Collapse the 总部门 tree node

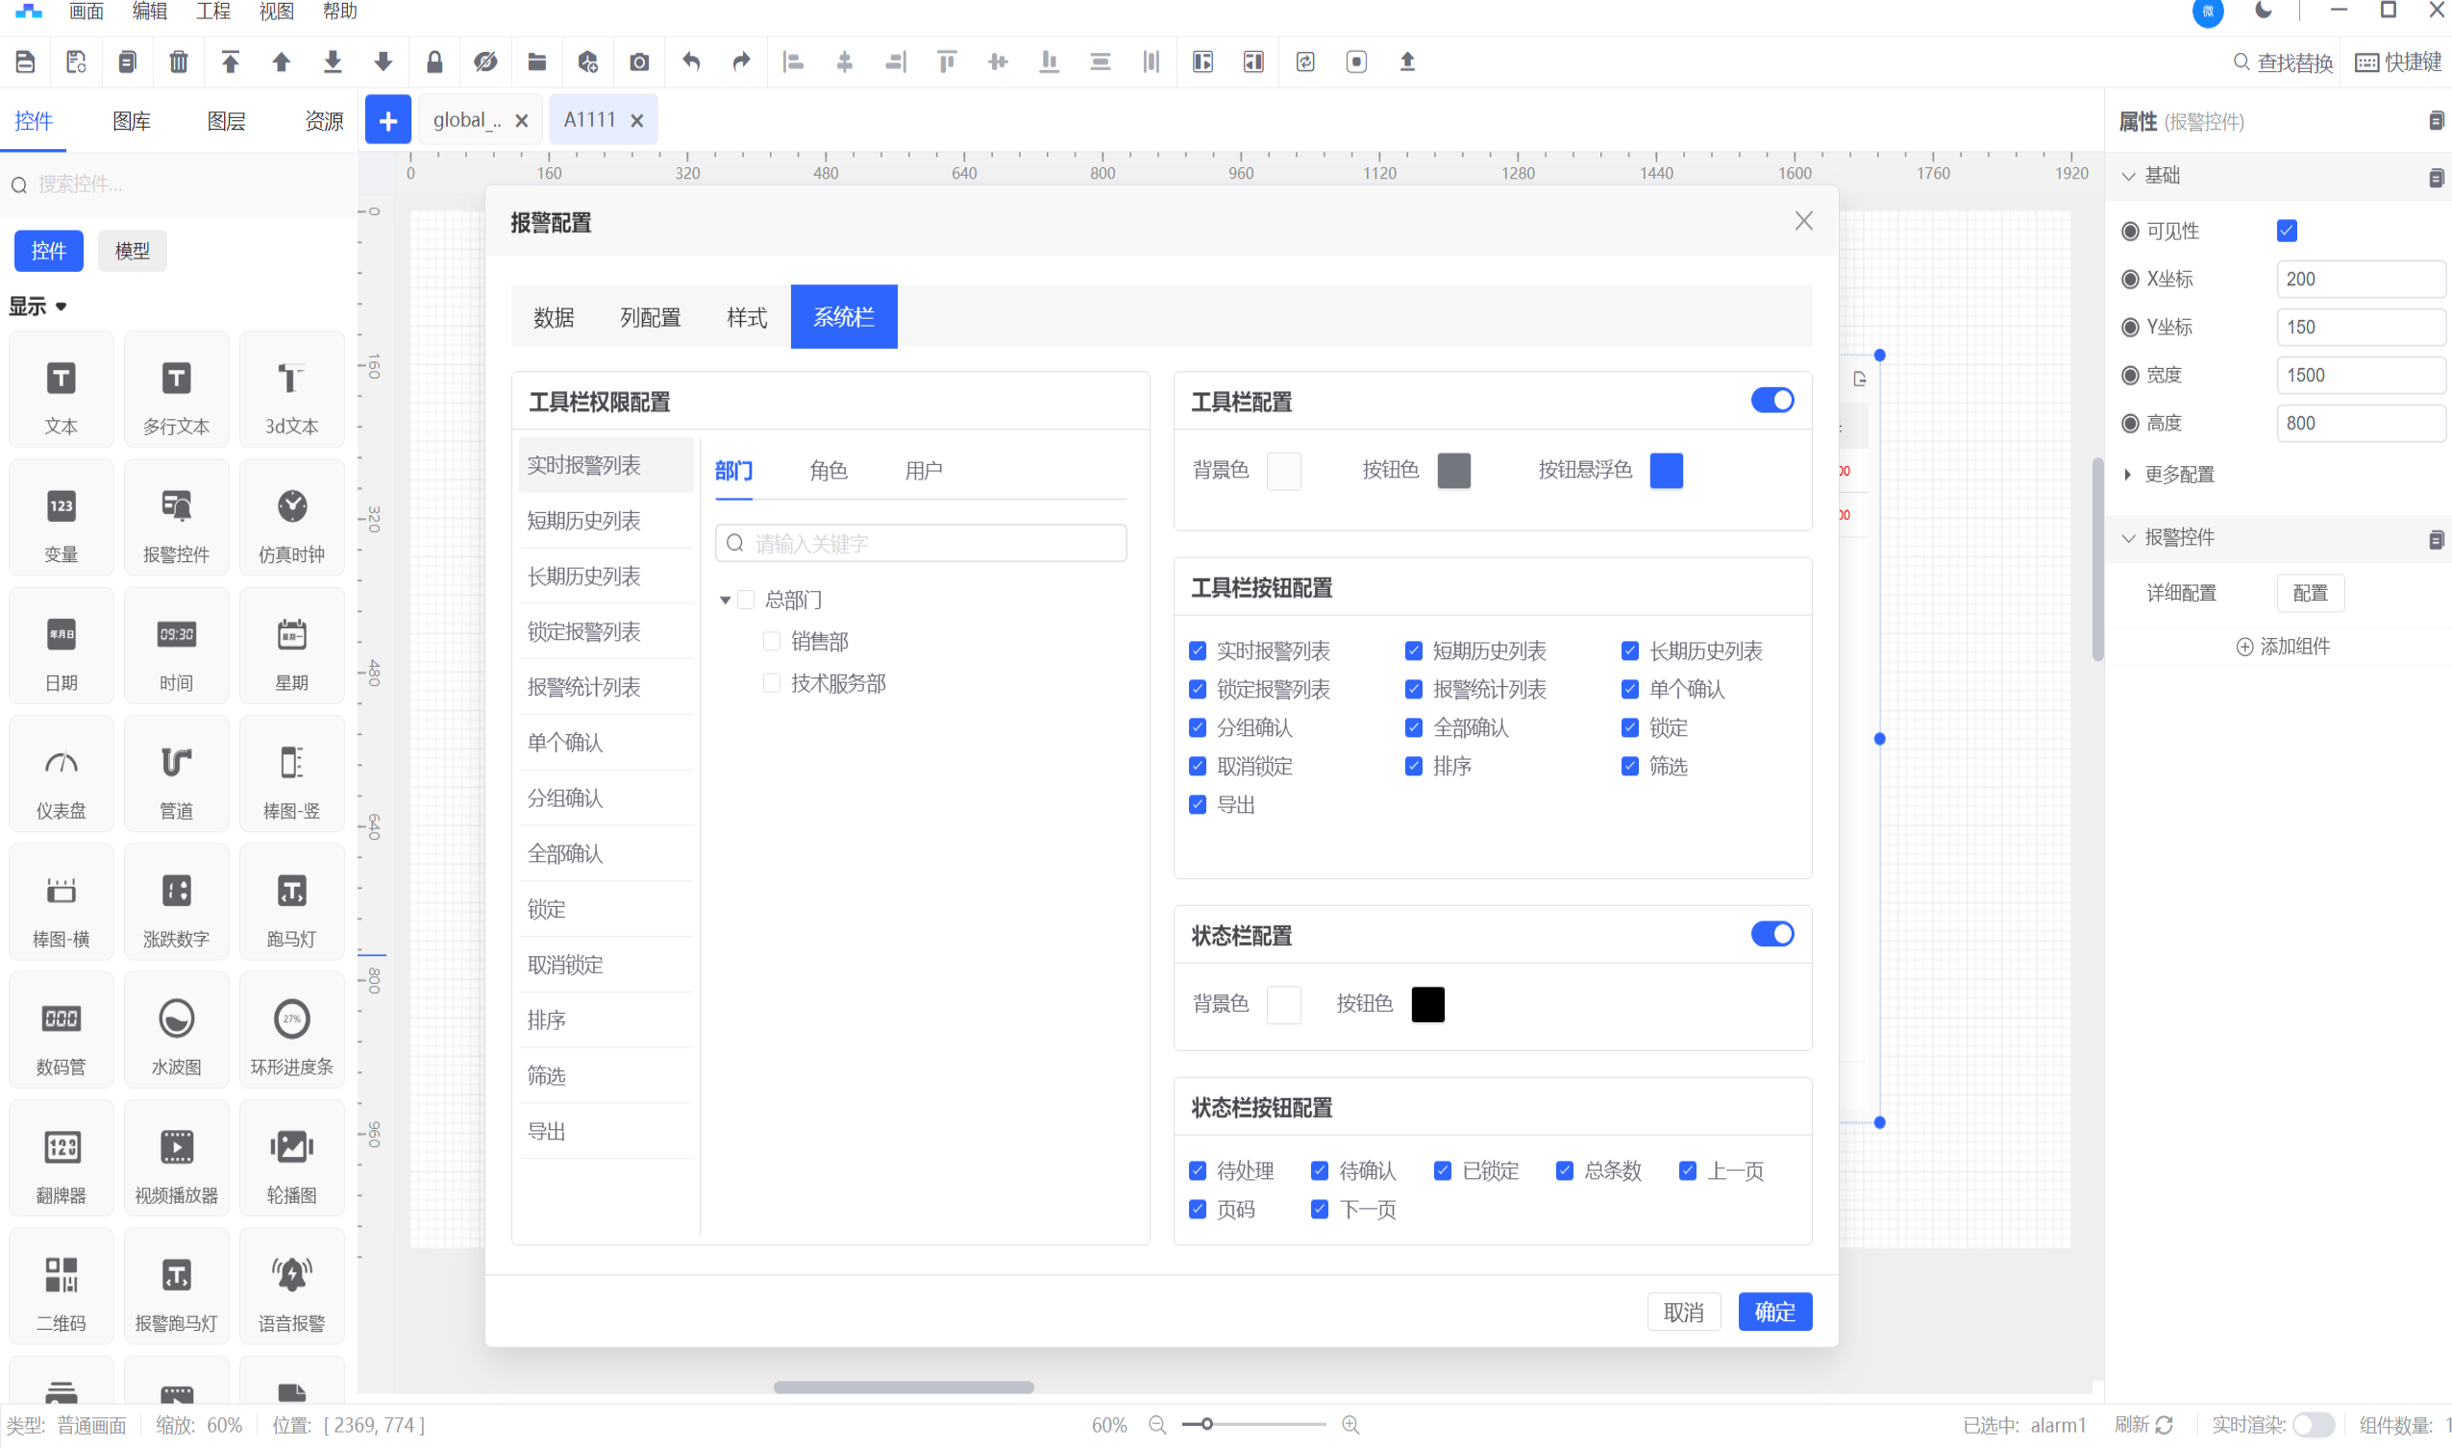726,601
